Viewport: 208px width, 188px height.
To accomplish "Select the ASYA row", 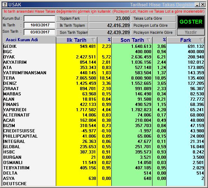I will (104, 178).
